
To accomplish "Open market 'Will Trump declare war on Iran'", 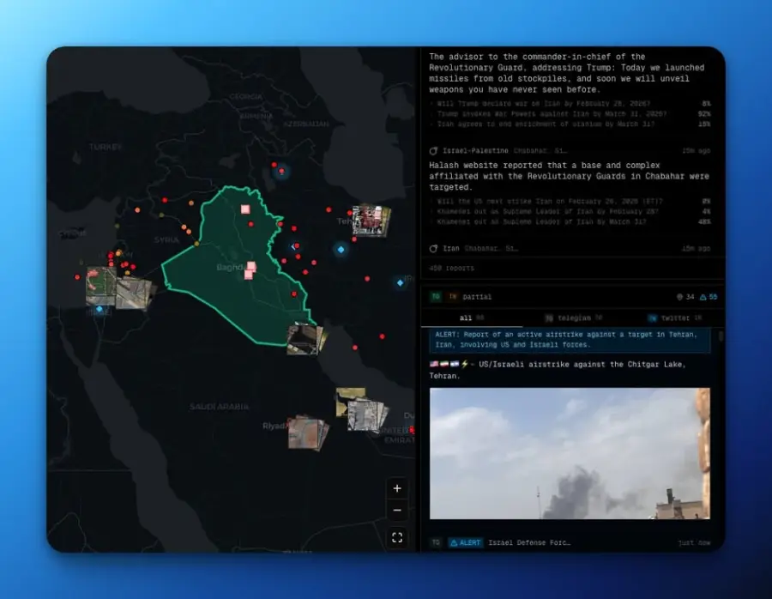I will click(570, 104).
